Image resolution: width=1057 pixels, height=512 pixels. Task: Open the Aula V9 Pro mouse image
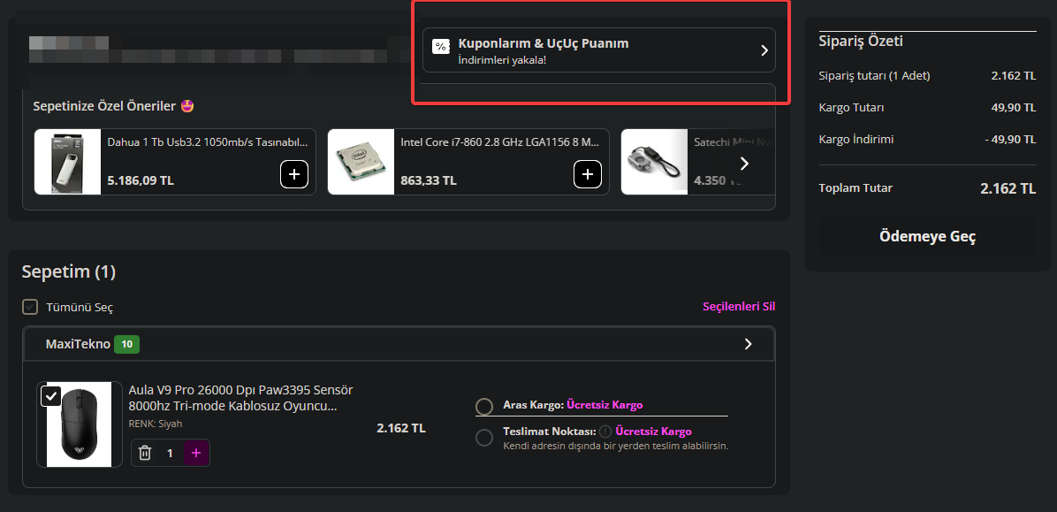(x=79, y=424)
